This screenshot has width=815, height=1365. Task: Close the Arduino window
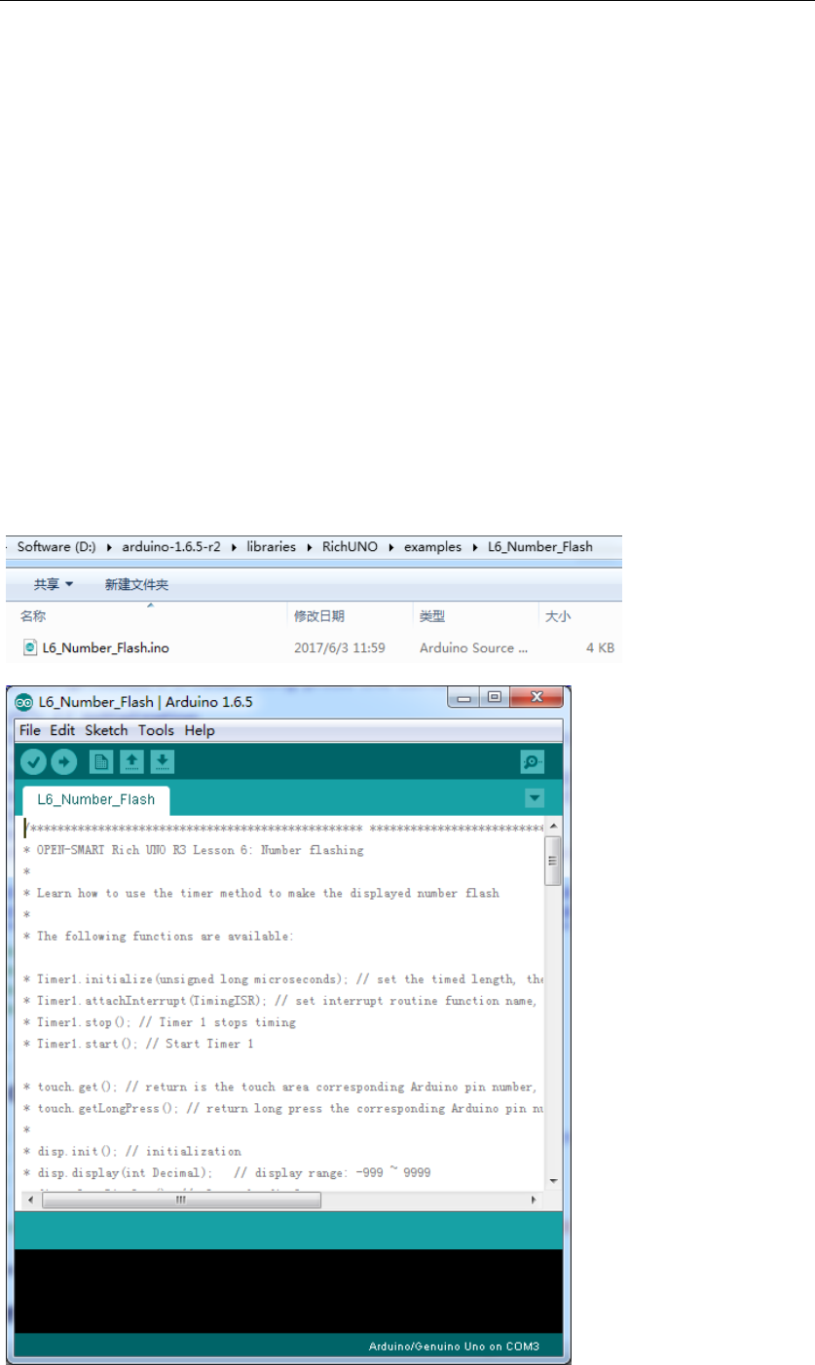click(537, 699)
